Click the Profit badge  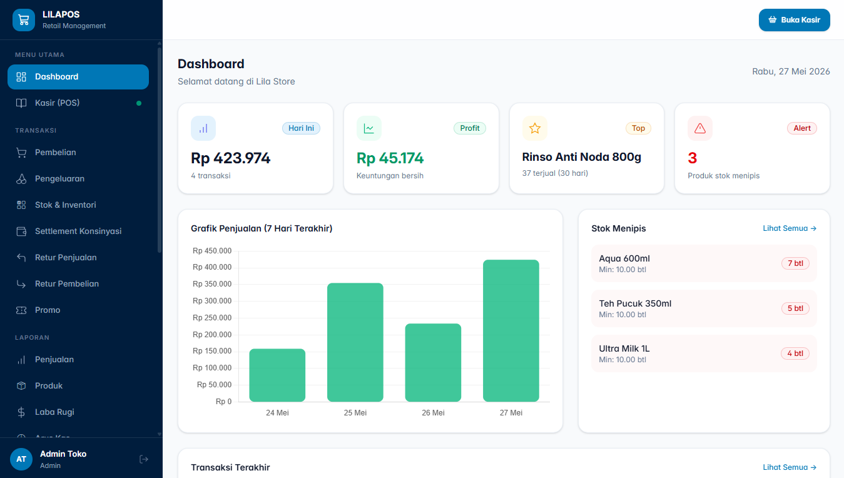pos(470,128)
